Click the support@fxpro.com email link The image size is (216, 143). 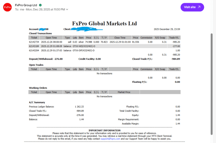110,139
